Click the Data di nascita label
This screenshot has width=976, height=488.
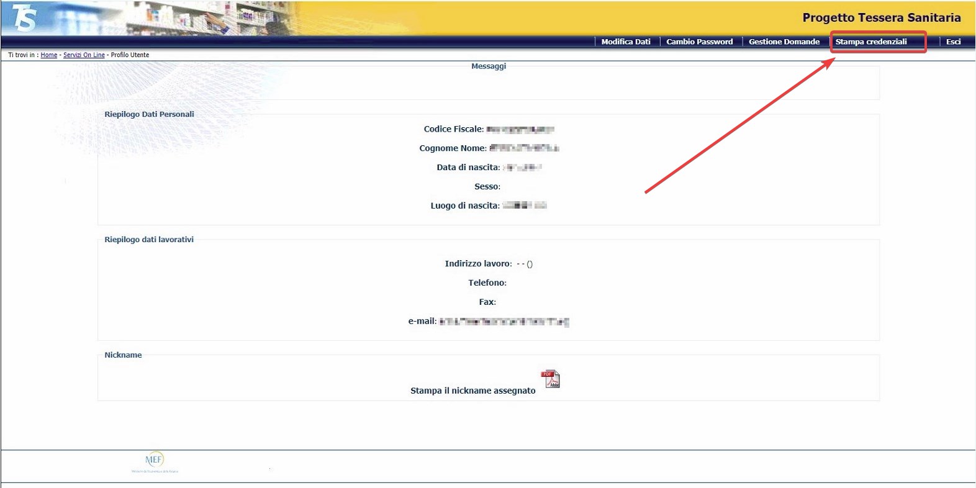pyautogui.click(x=468, y=168)
